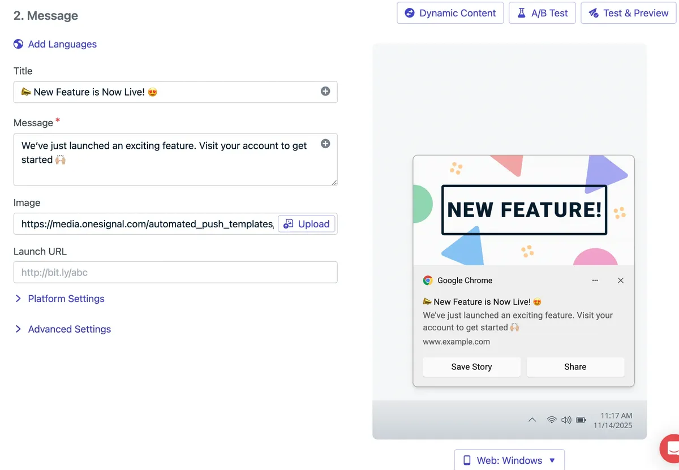This screenshot has width=679, height=470.
Task: Click the Dynamic Content button
Action: [x=450, y=13]
